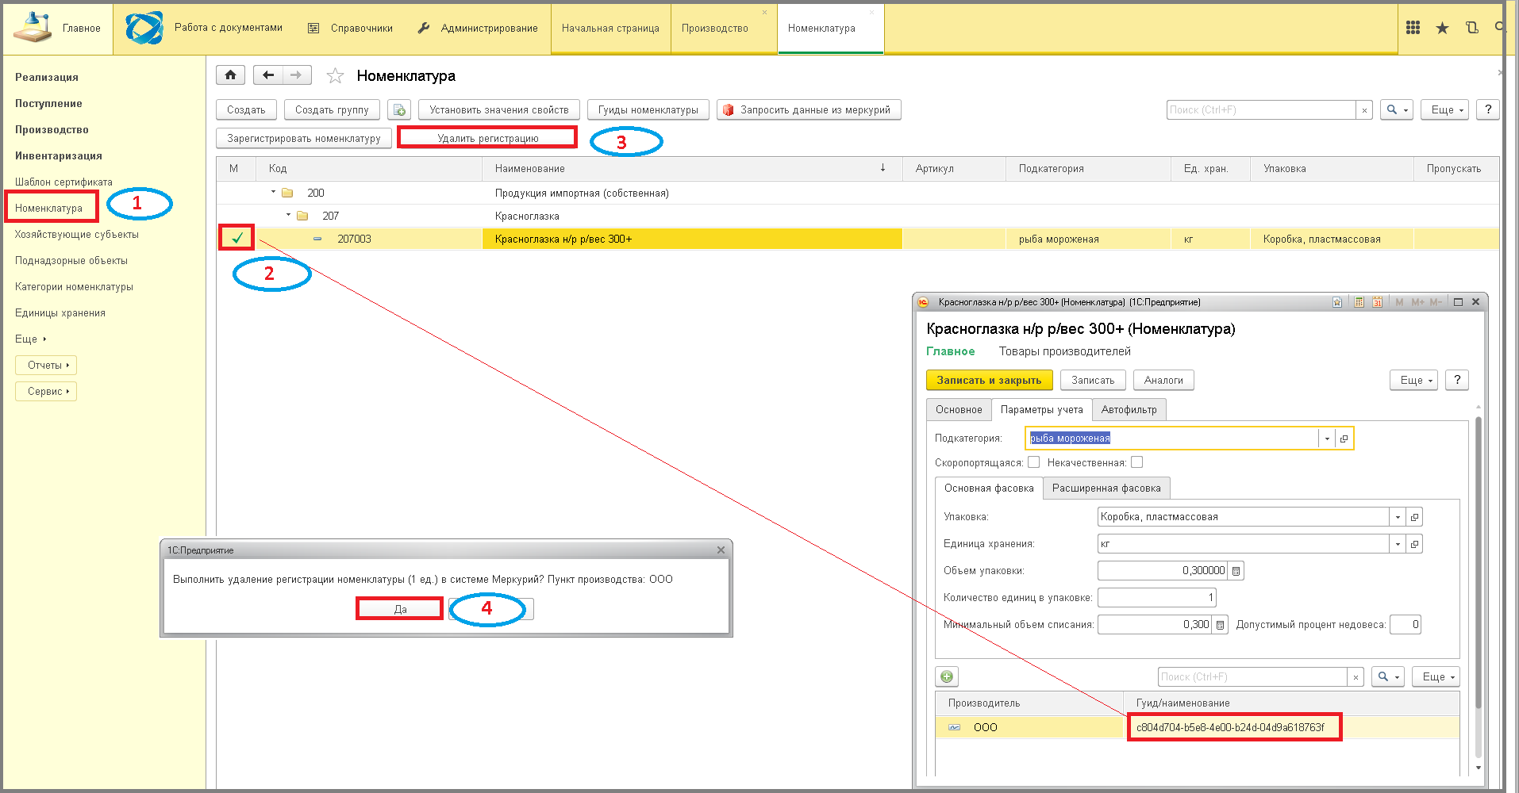Click Удалить регистрацию button
The image size is (1519, 793).
click(487, 138)
